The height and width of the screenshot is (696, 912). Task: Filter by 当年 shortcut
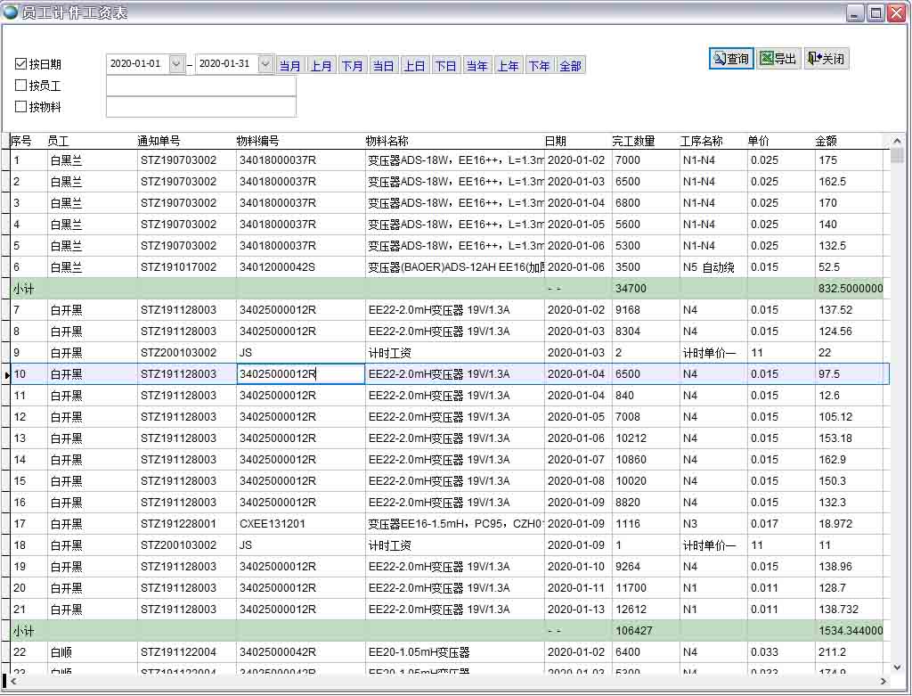coord(476,66)
